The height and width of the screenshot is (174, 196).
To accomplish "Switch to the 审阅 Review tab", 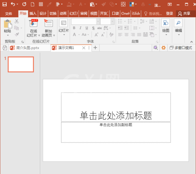I will [84, 13].
